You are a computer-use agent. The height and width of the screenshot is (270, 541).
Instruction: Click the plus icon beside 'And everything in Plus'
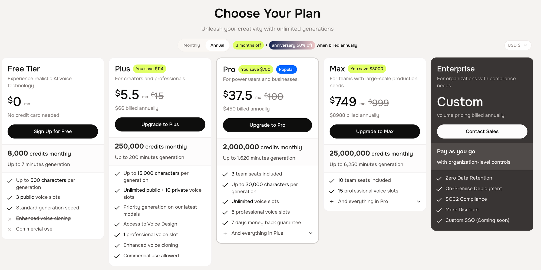point(225,233)
